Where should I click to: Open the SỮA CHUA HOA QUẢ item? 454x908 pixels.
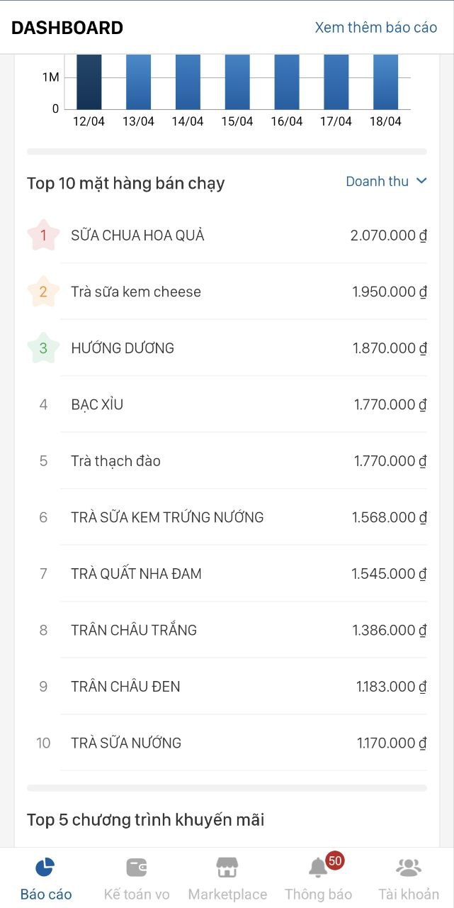[137, 236]
